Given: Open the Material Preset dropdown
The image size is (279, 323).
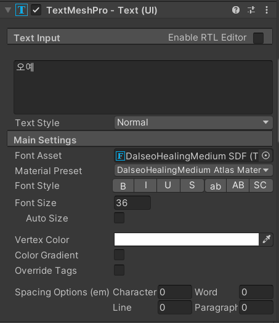Looking at the screenshot, I should point(193,170).
